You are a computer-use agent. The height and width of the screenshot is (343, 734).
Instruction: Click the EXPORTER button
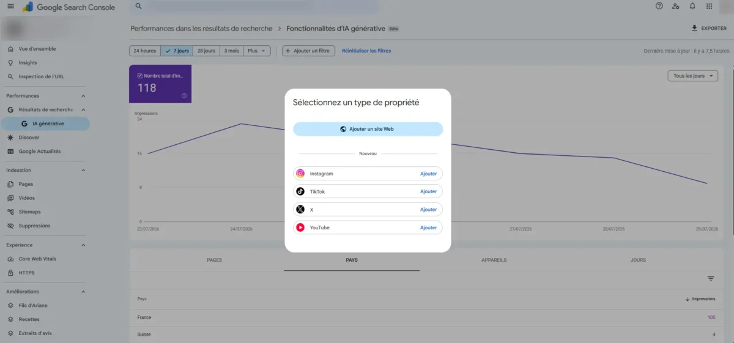[x=709, y=28]
